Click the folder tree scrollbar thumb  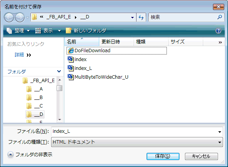(x=59, y=88)
